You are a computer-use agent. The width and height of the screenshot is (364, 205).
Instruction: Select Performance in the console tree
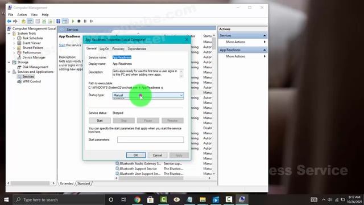coord(32,52)
